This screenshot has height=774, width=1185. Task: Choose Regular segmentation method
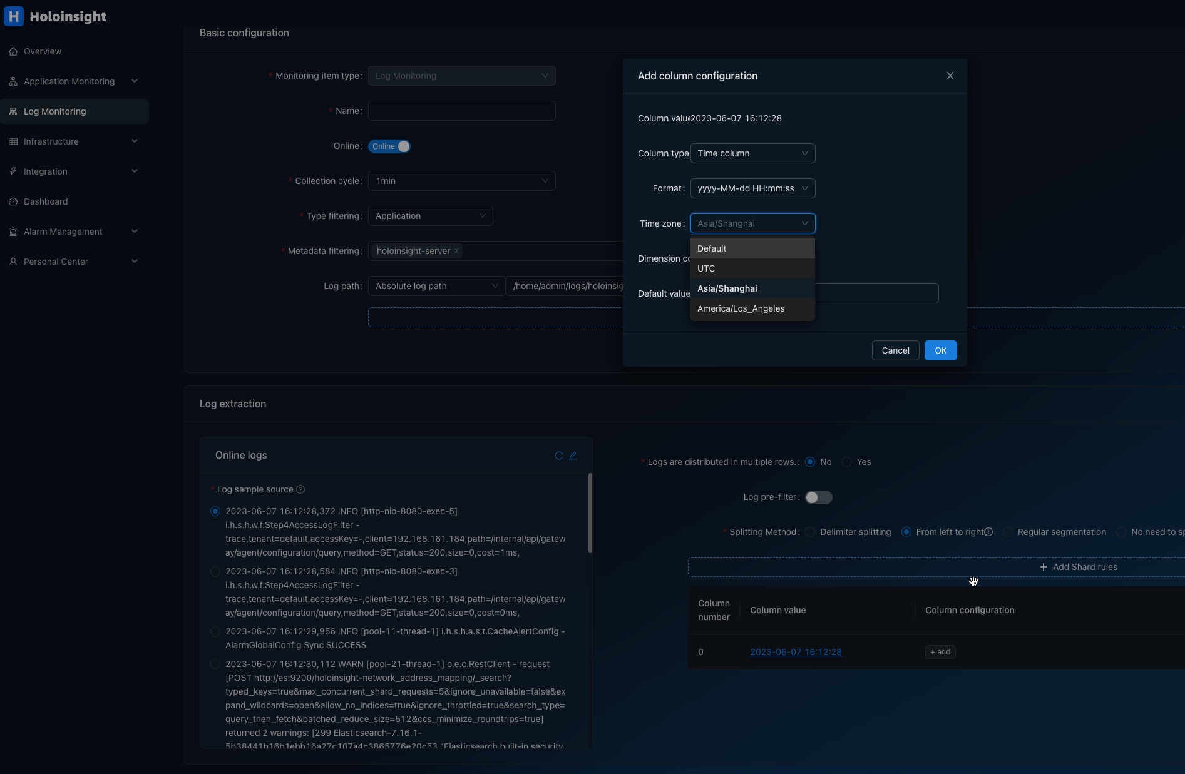pyautogui.click(x=1008, y=532)
